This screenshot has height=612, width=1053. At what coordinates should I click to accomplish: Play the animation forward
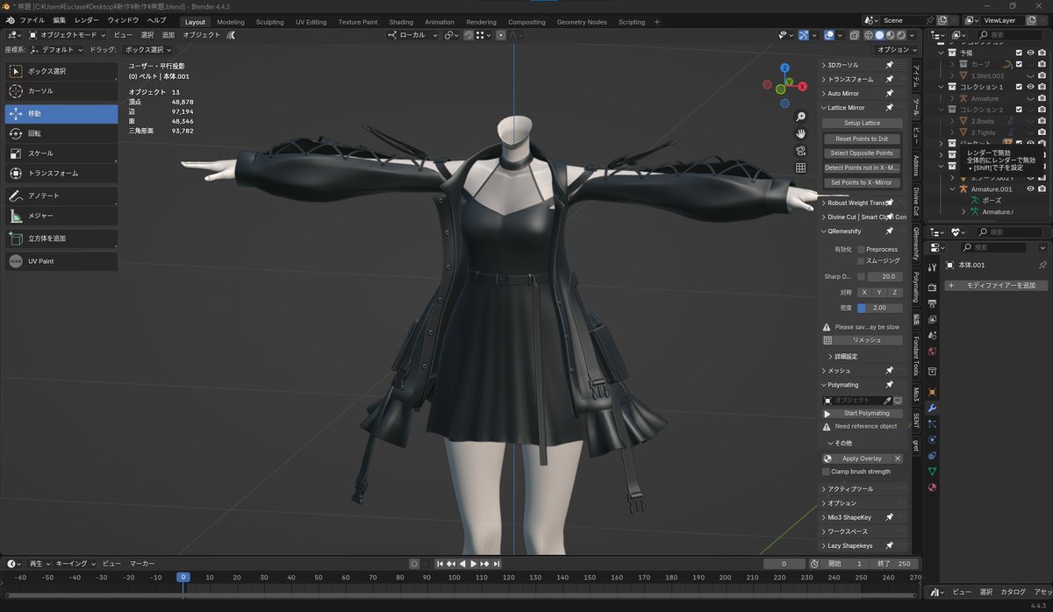click(x=474, y=564)
